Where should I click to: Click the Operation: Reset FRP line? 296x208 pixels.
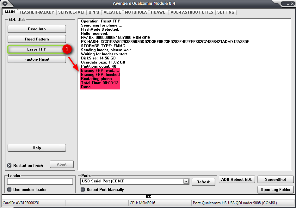click(101, 21)
